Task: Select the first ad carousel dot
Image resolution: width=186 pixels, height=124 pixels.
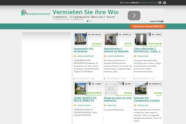Action: click(x=88, y=21)
